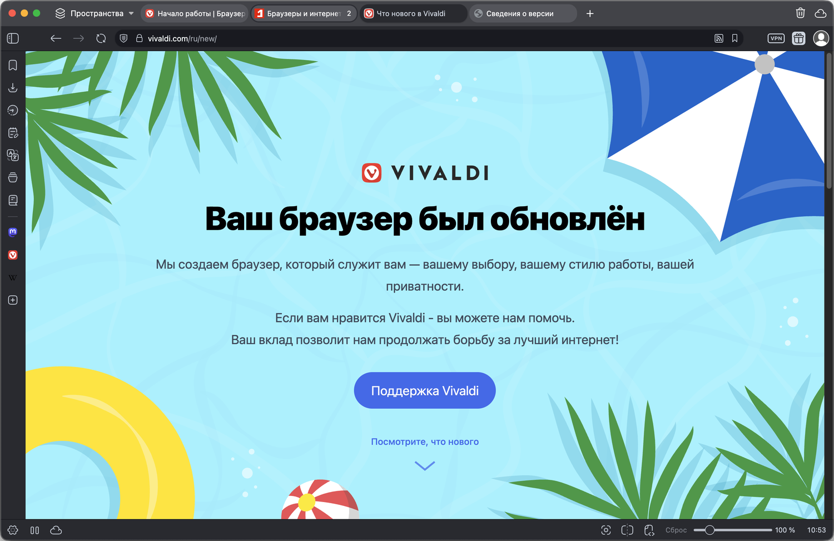Show closed tabs trash
This screenshot has width=834, height=541.
(800, 13)
